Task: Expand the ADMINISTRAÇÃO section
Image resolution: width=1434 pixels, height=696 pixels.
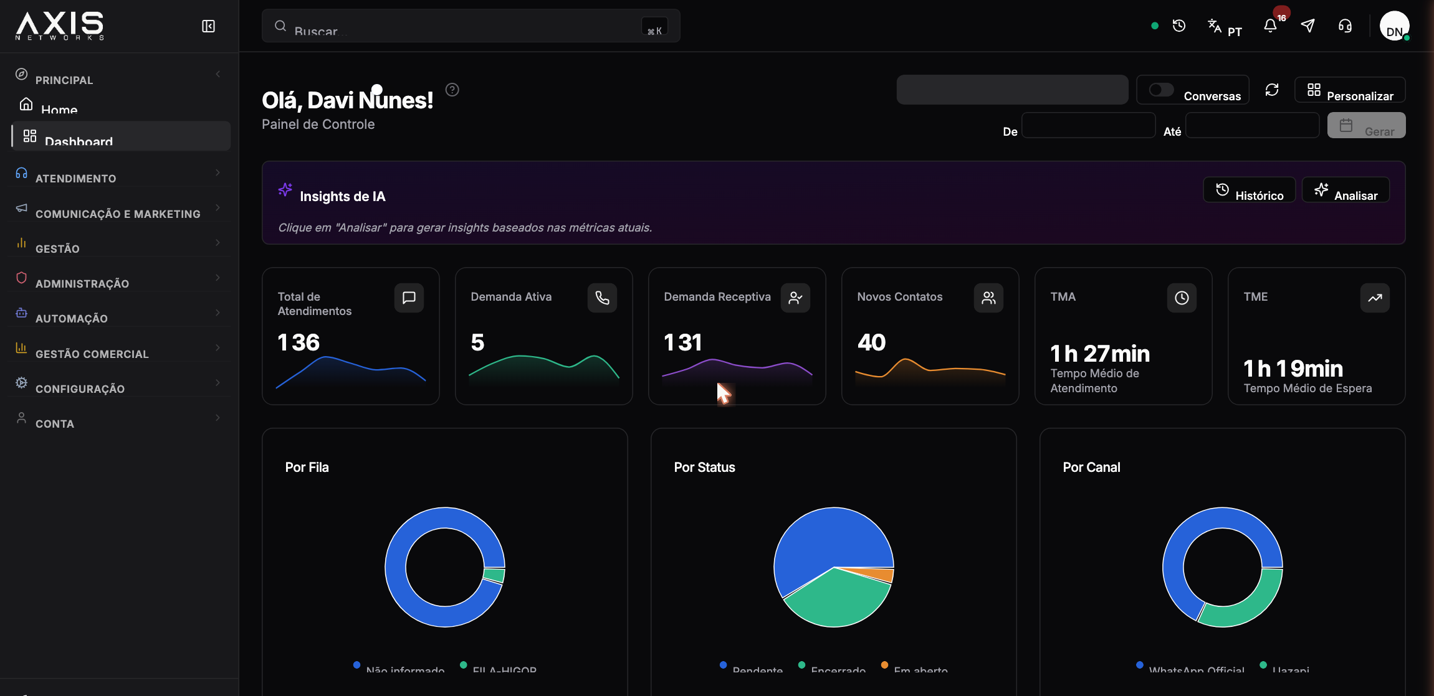Action: [x=120, y=278]
